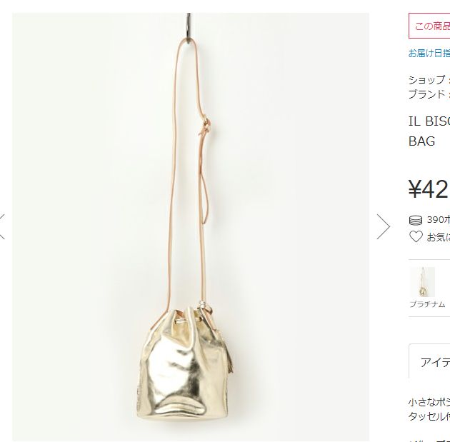Select the プラチナム color thumbnail
Image resolution: width=450 pixels, height=442 pixels.
[422, 282]
